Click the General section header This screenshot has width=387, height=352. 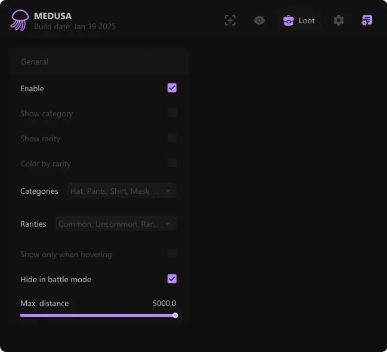[35, 61]
